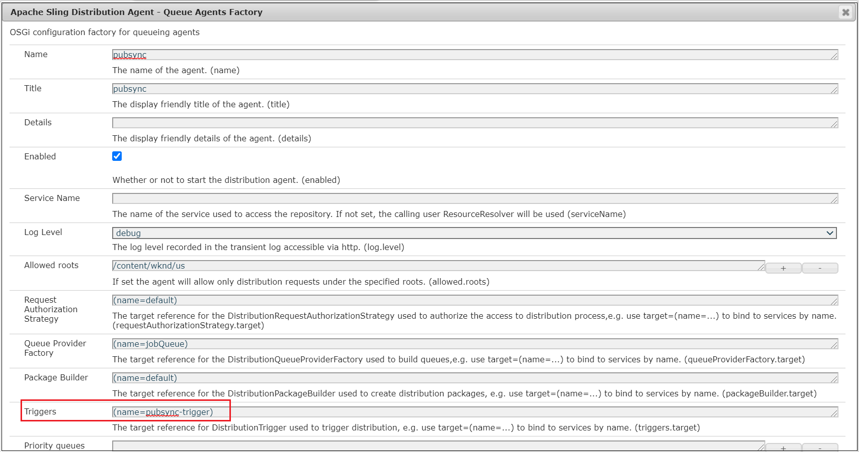Click description 'The name of the agent. (name)'

[x=176, y=70]
